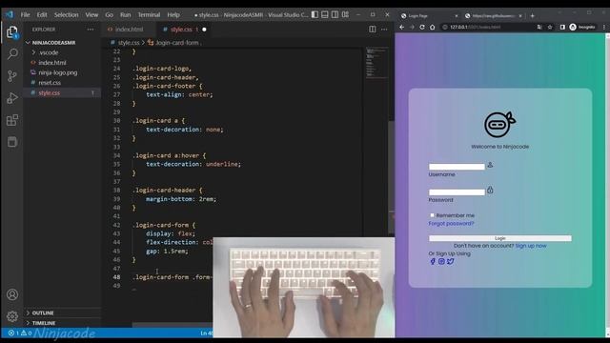610x343 pixels.
Task: Open the Search view in activity bar
Action: click(12, 53)
